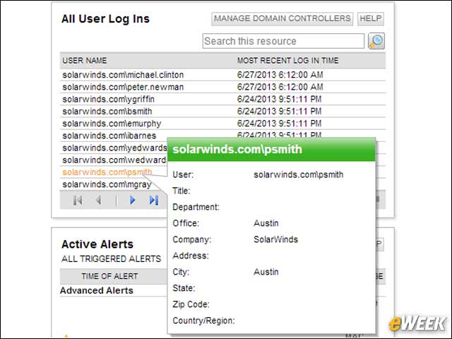
Task: Click michael.clinton's 6/27/2013 6:12:00 AM time
Action: 280,75
